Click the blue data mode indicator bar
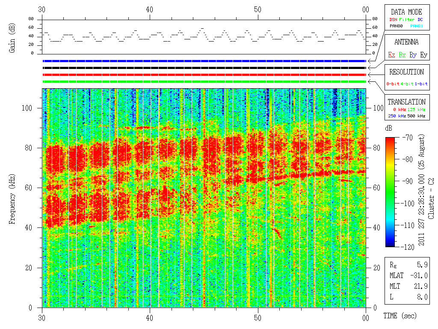This screenshot has height=329, width=438. click(x=204, y=61)
